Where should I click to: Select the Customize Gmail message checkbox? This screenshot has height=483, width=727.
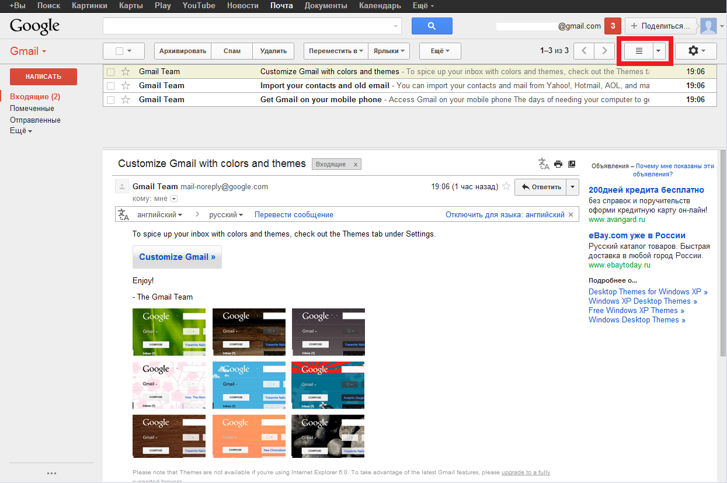pos(110,72)
